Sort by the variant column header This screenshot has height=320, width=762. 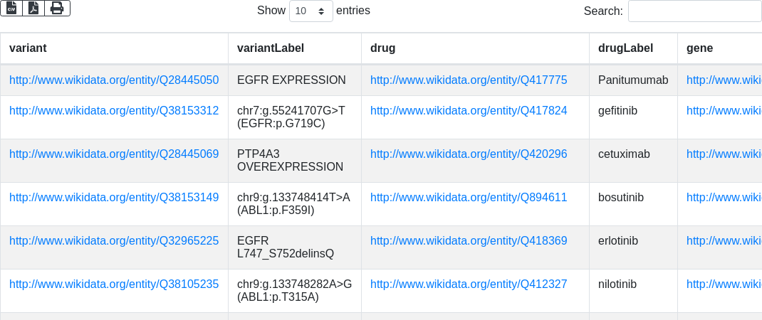click(28, 48)
